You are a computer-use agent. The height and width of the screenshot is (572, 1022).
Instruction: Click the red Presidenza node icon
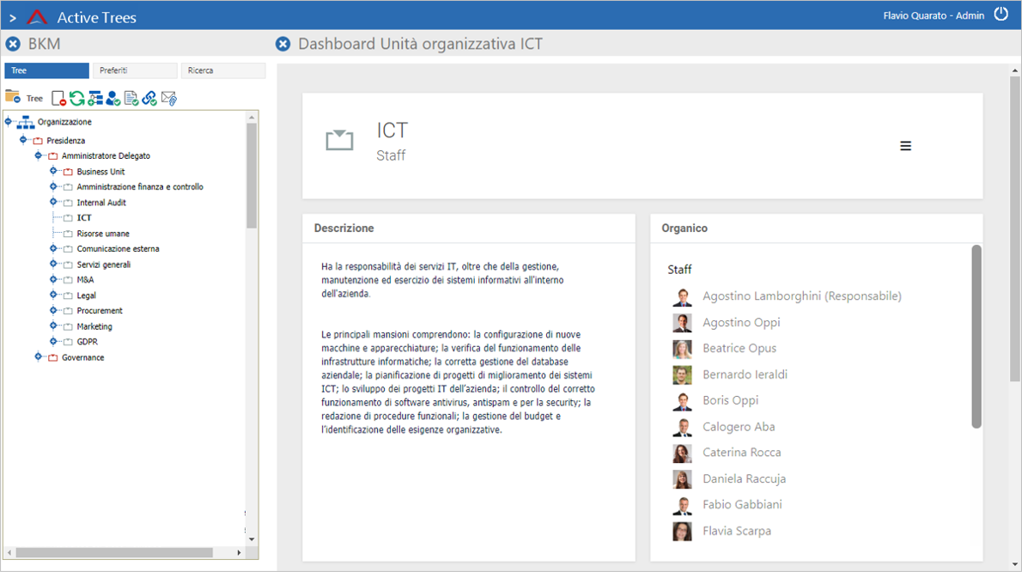click(38, 141)
